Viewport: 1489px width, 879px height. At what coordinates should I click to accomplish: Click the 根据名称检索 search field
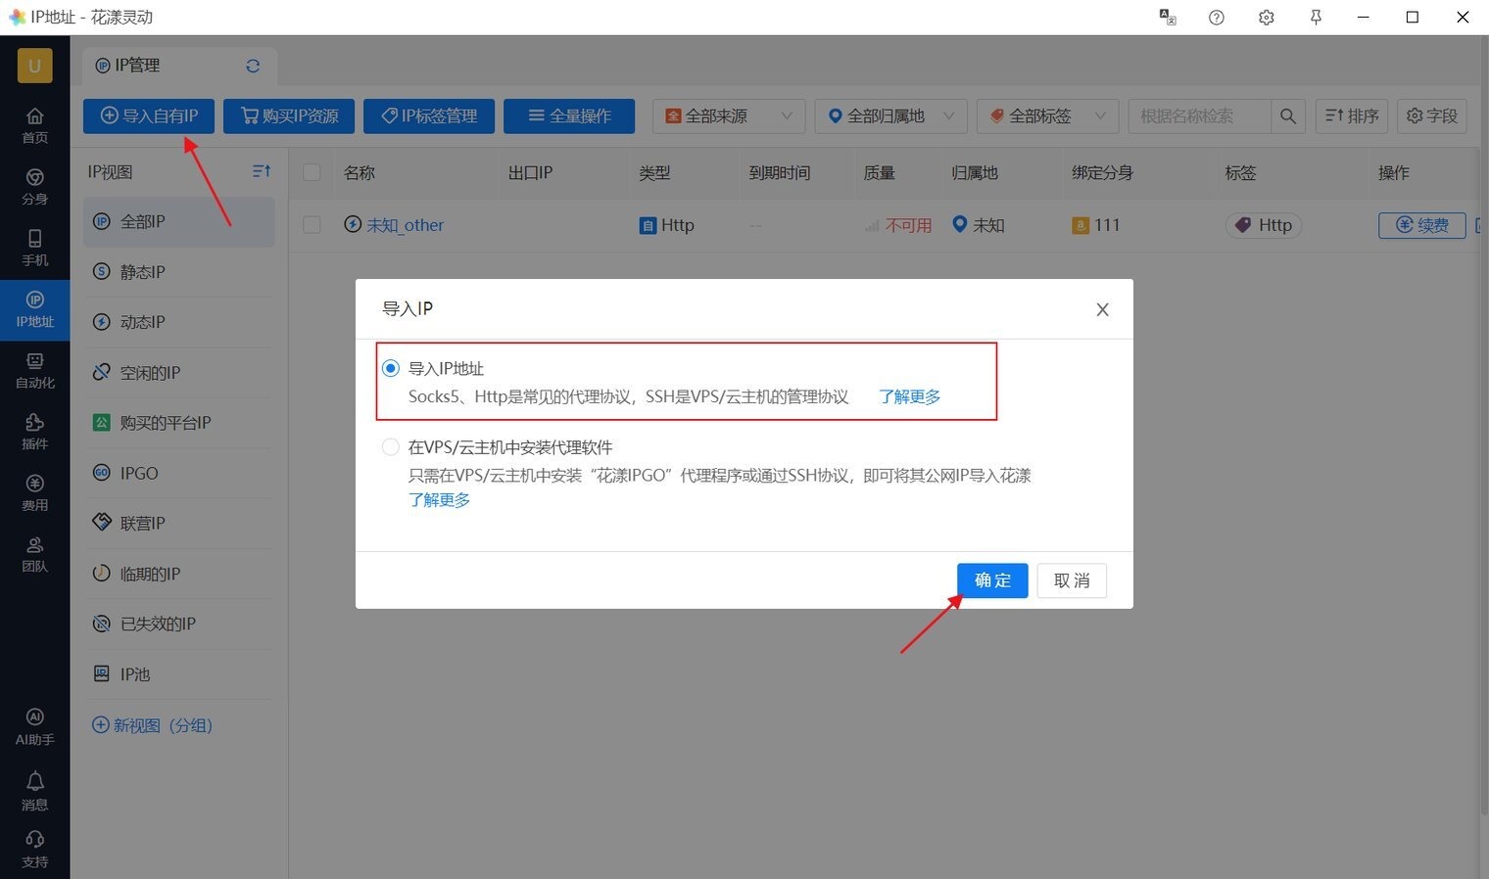(x=1199, y=116)
